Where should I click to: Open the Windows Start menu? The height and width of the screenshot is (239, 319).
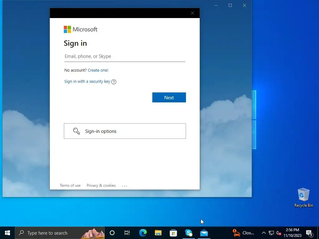[7, 233]
